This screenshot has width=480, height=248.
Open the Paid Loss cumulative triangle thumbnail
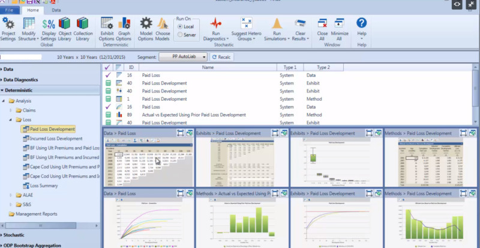click(x=149, y=162)
